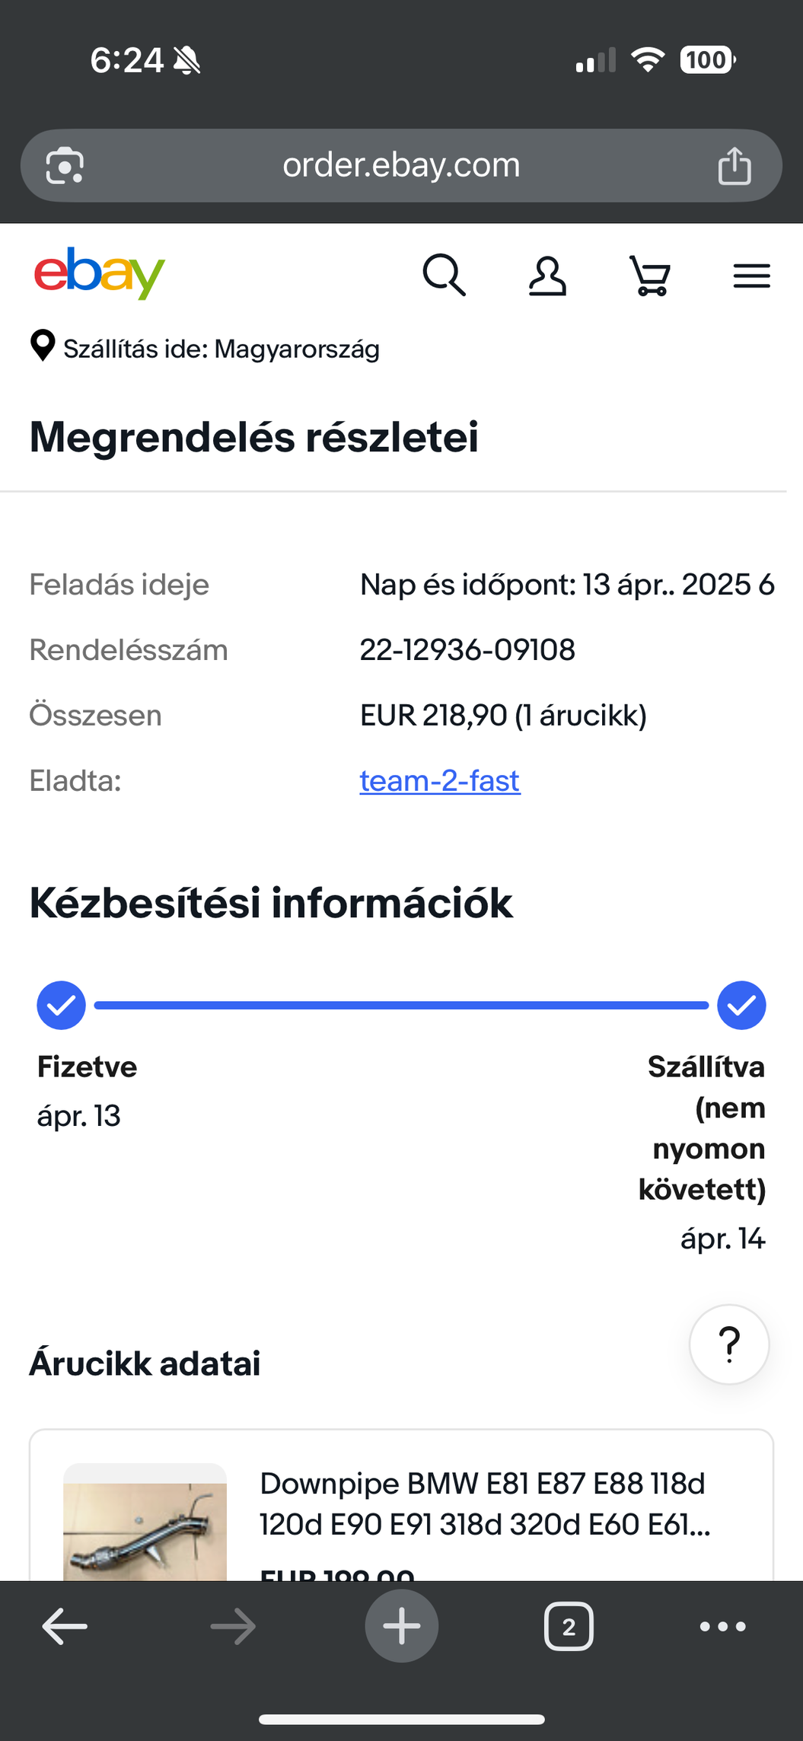Open the tab switcher showing 2

(569, 1627)
